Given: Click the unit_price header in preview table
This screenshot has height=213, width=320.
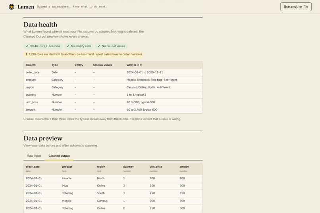Looking at the screenshot, I should coord(156,167).
